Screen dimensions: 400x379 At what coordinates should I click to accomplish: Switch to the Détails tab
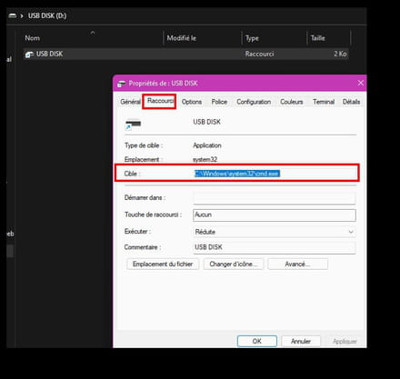point(351,102)
